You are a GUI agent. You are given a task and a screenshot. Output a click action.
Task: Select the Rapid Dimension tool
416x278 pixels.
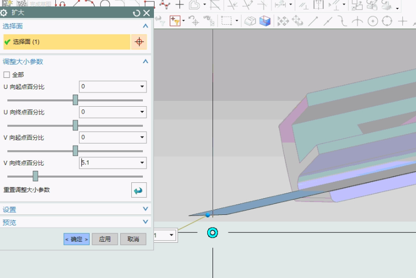[x=280, y=5]
